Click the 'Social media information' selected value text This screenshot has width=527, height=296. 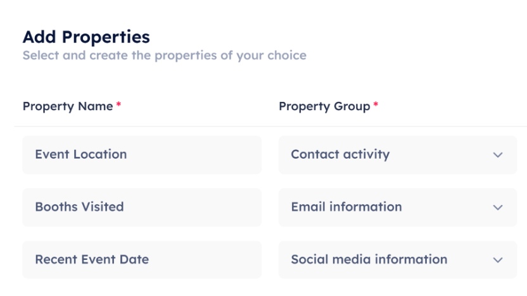369,259
